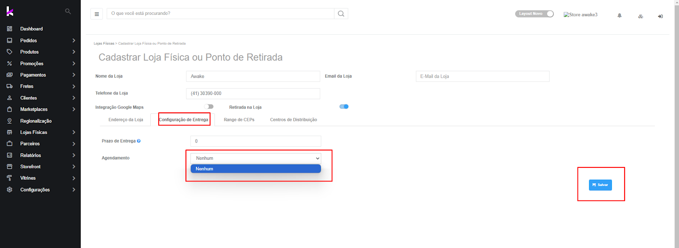Viewport: 679px width, 248px height.
Task: Click the Salvar button
Action: click(600, 185)
